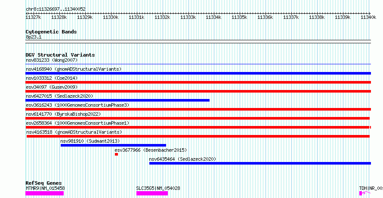Image resolution: width=383 pixels, height=198 pixels.
Task: Click the 11339k ruler tick label
Action: (343, 17)
